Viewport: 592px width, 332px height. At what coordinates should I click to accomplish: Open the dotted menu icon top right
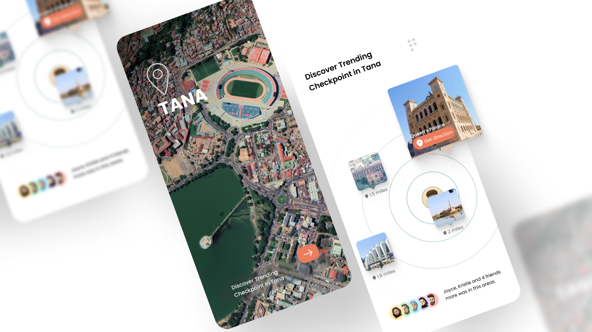[412, 45]
